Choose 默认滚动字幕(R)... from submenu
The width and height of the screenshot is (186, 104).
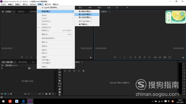click(x=87, y=15)
